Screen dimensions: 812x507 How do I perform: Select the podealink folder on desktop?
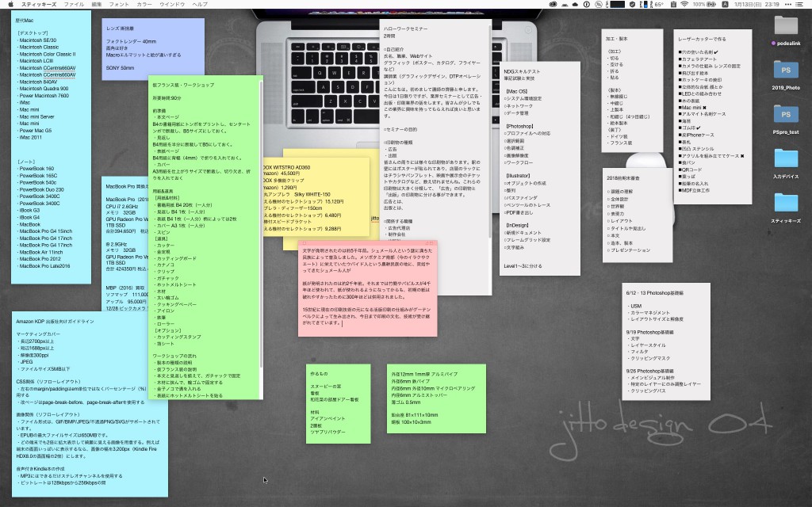click(786, 31)
